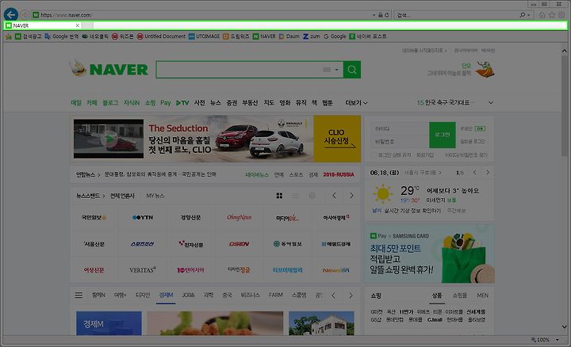Open the OSEN press logo
Viewport: 571px width, 347px height.
point(240,244)
